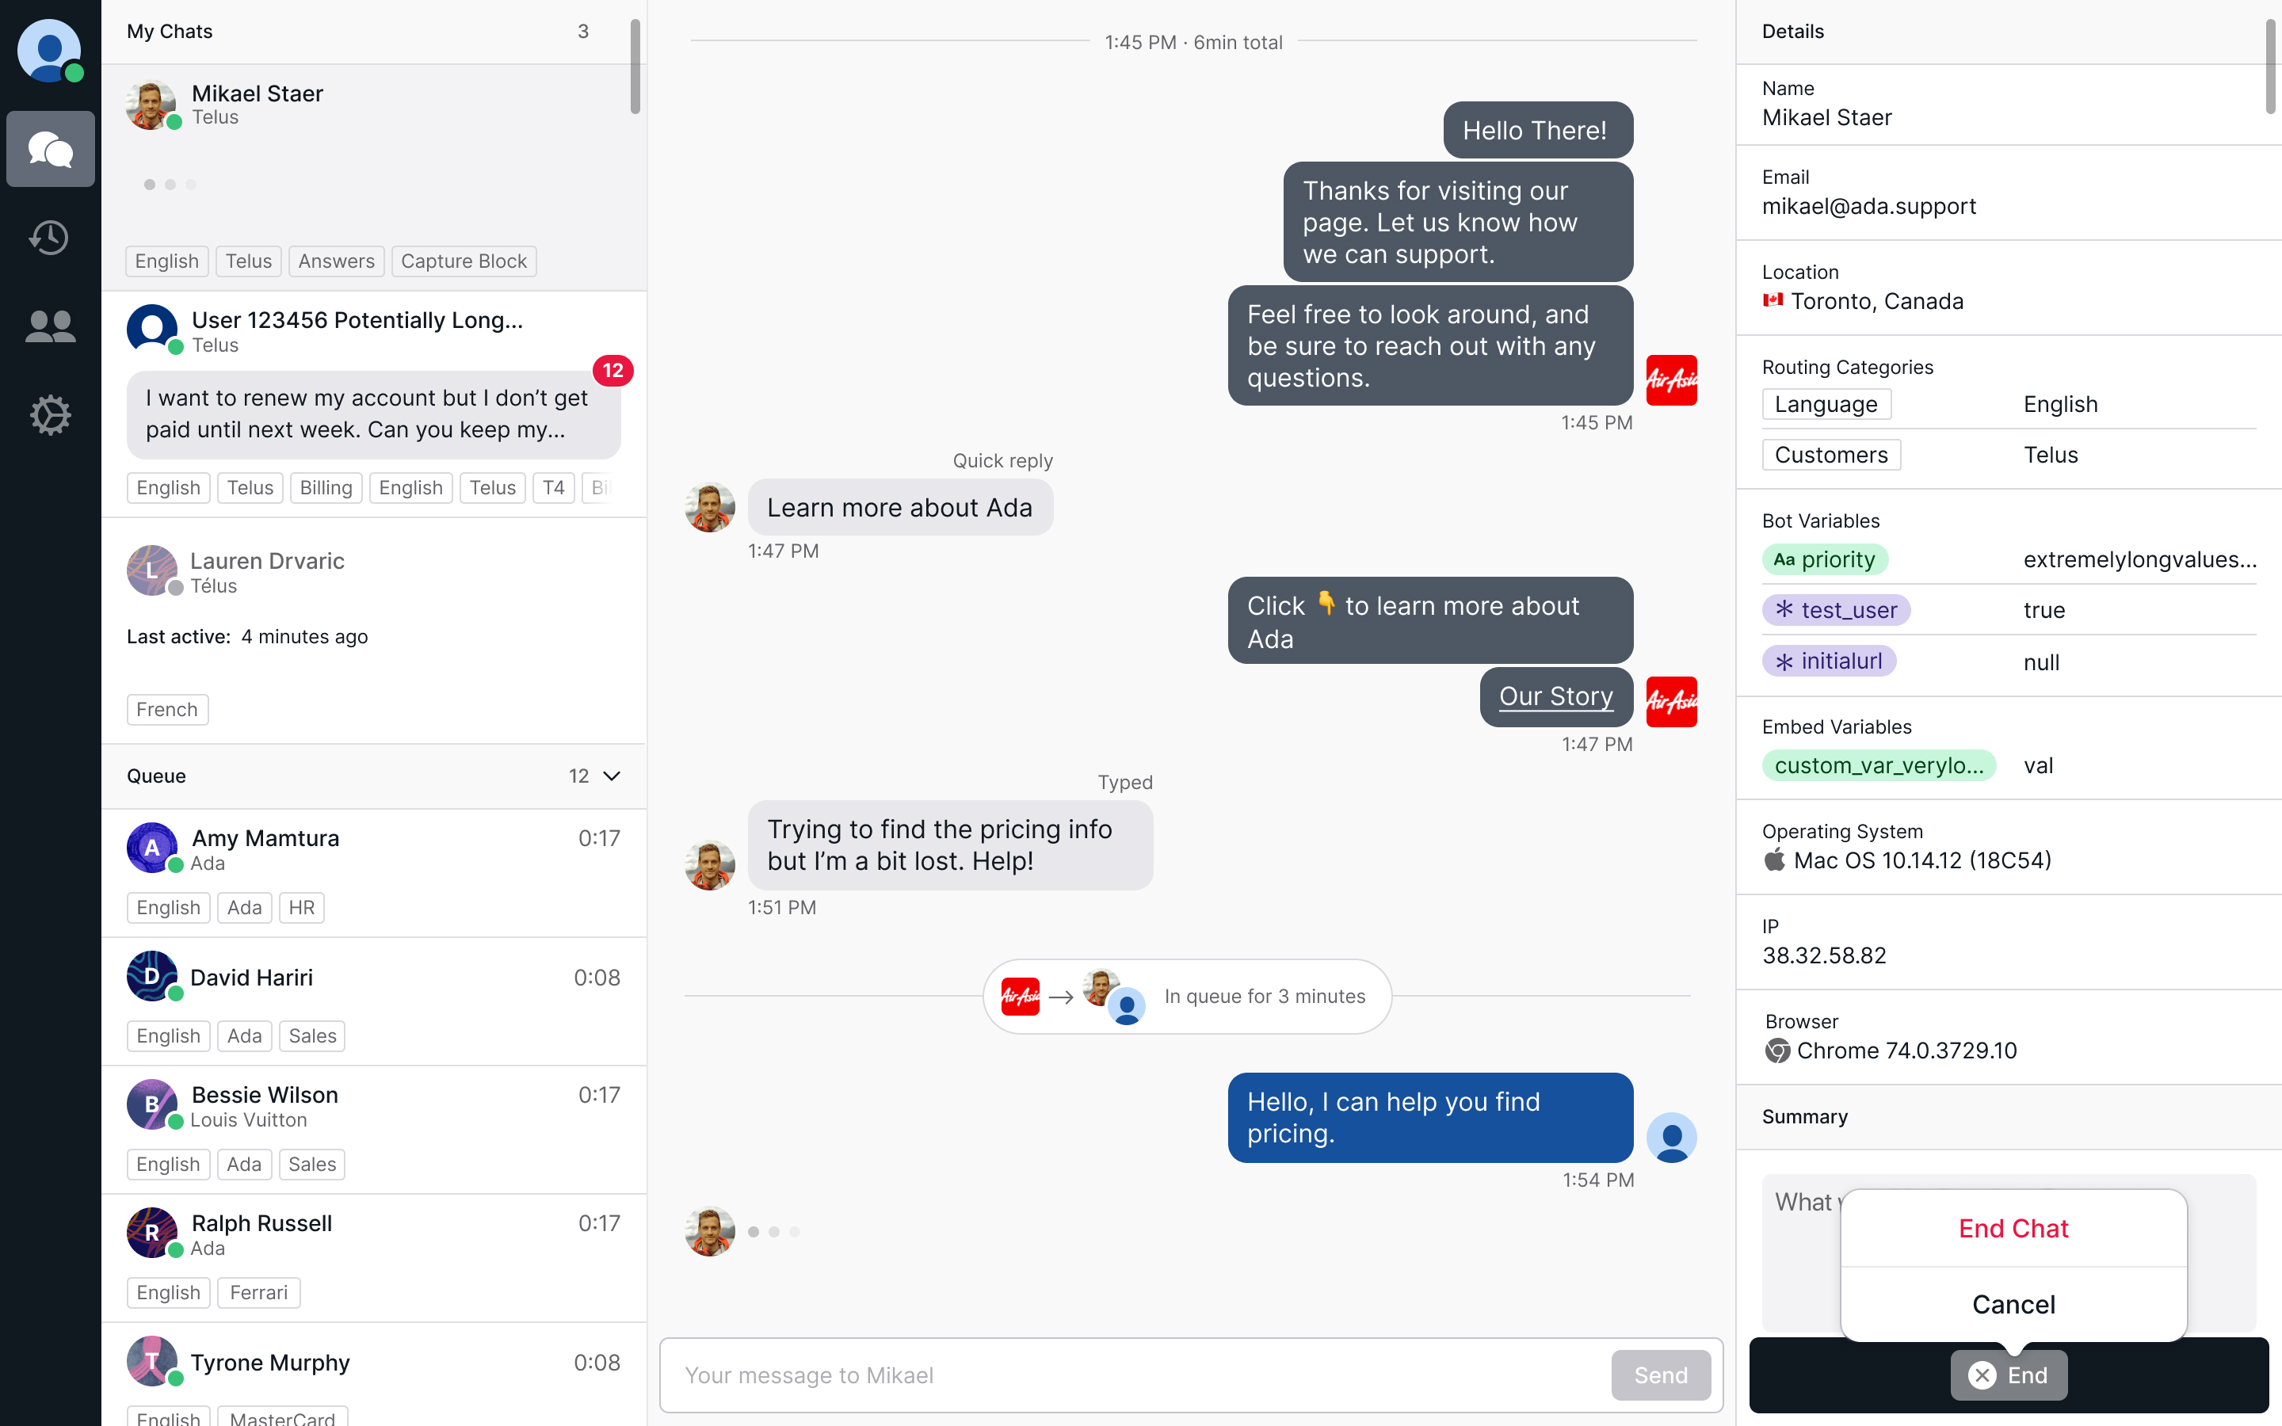Click the Send button
This screenshot has width=2282, height=1426.
(x=1661, y=1375)
